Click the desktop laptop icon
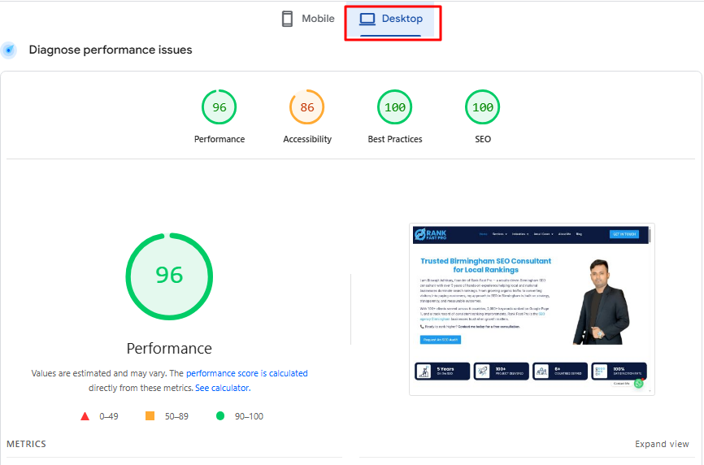 coord(367,19)
